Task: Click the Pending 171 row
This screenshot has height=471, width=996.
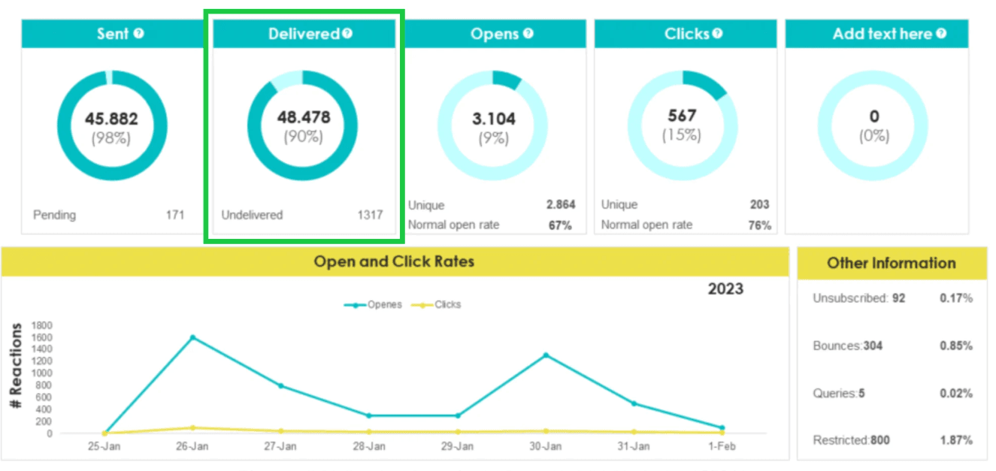Action: click(x=108, y=216)
